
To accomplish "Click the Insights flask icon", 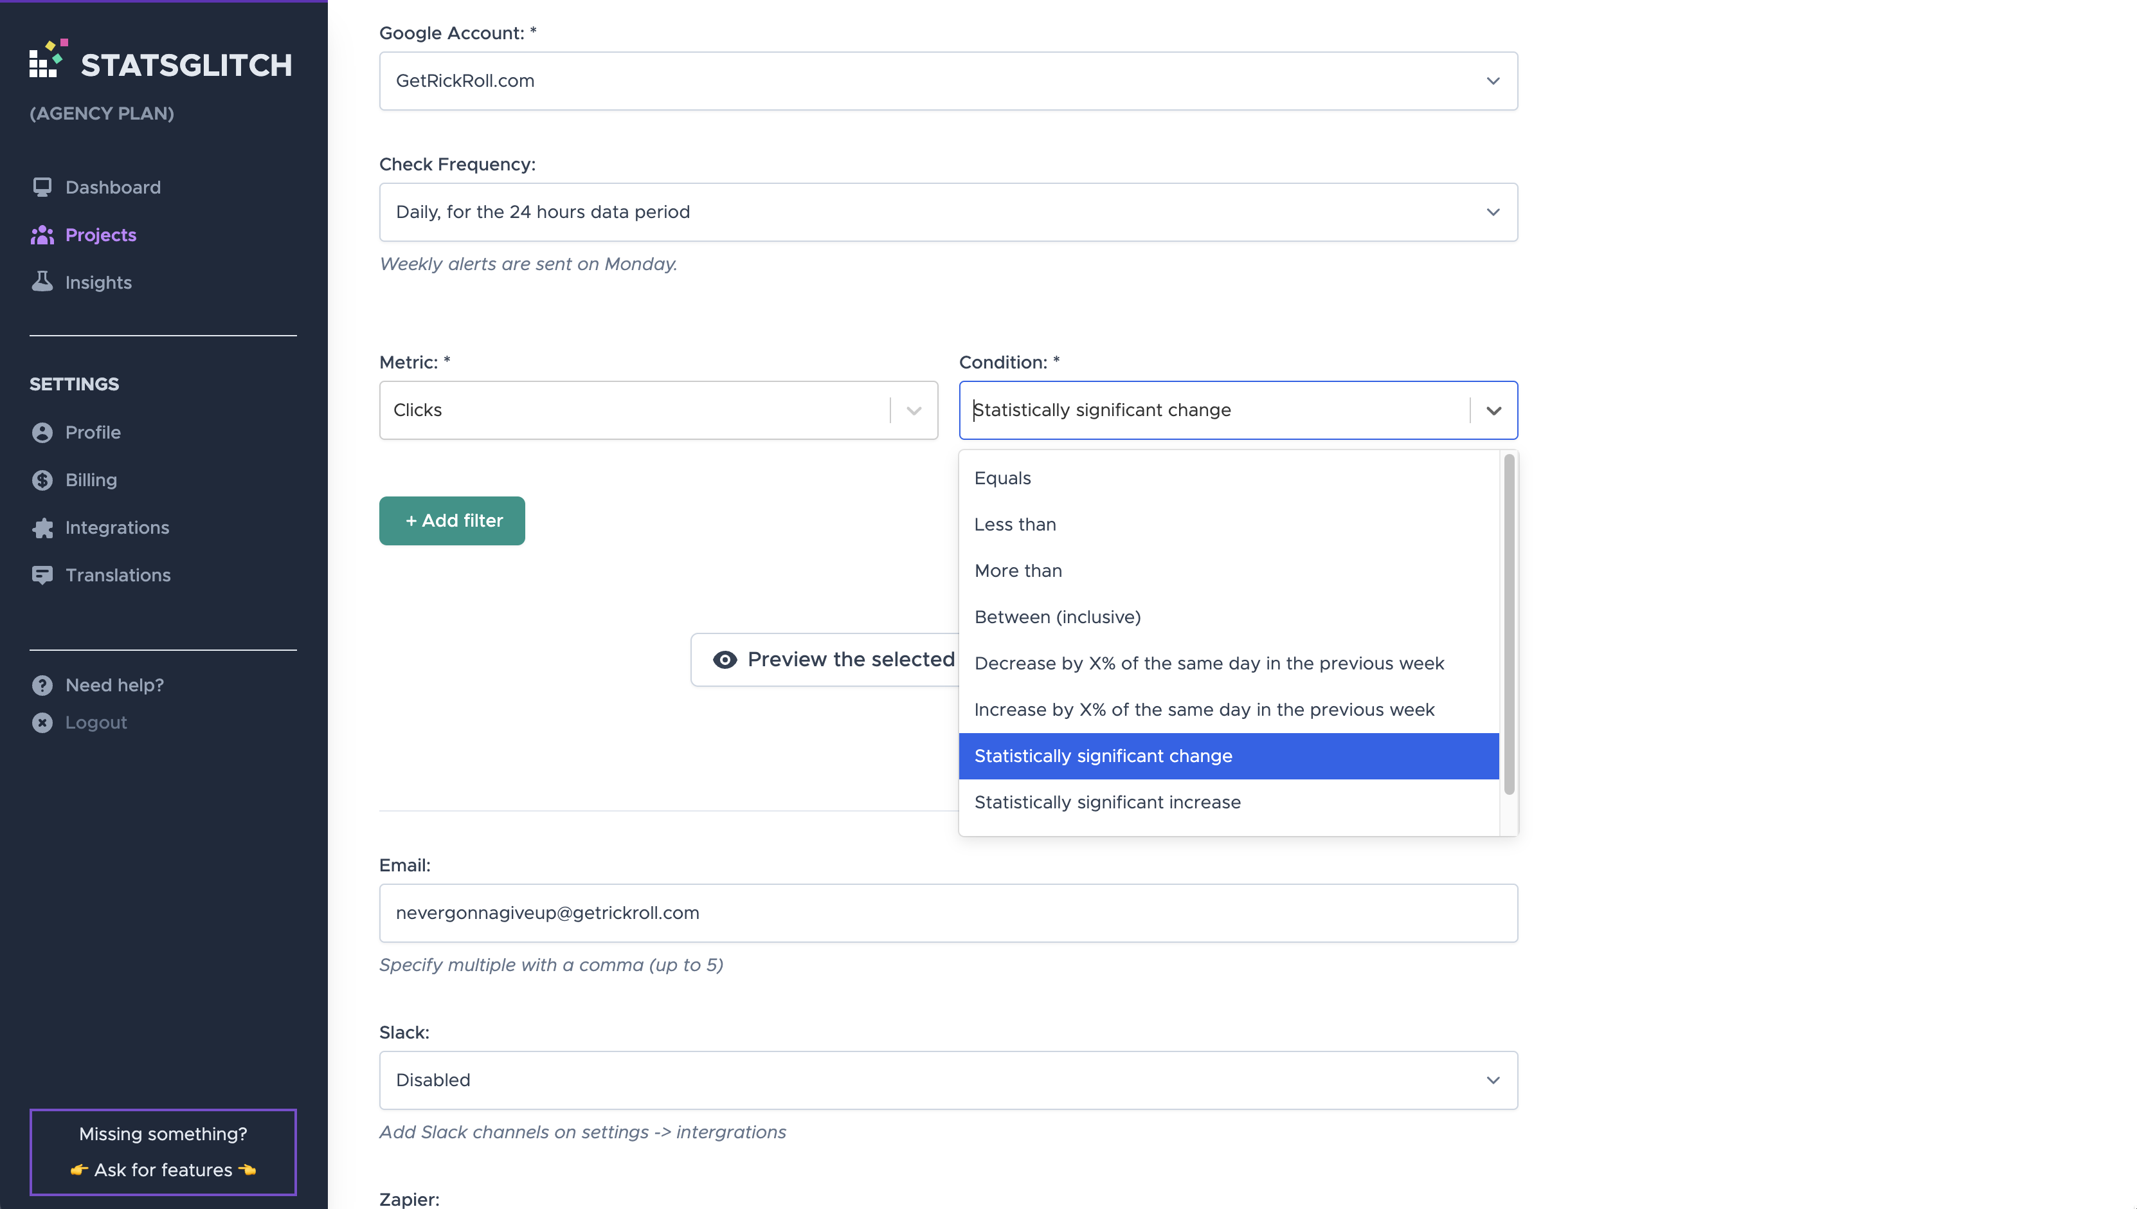I will (x=42, y=282).
